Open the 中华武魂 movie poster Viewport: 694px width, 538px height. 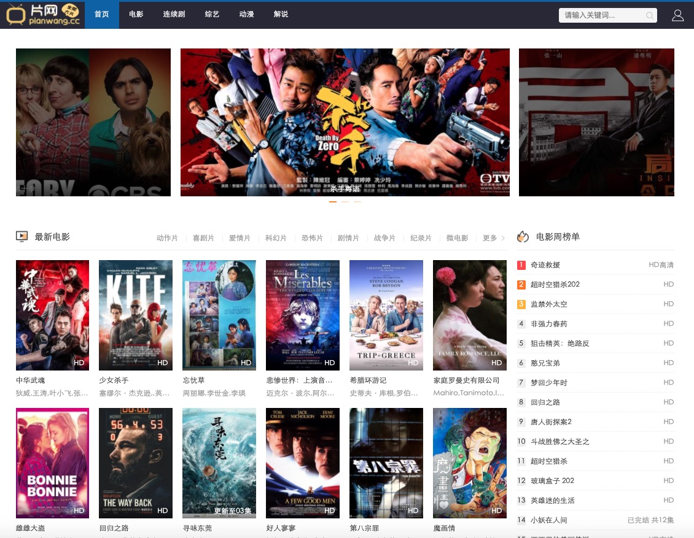click(52, 315)
